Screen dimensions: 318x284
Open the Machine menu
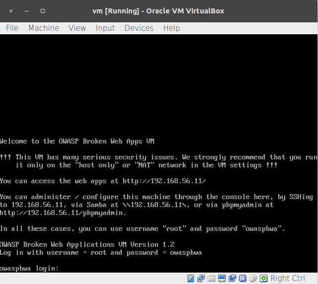point(44,28)
